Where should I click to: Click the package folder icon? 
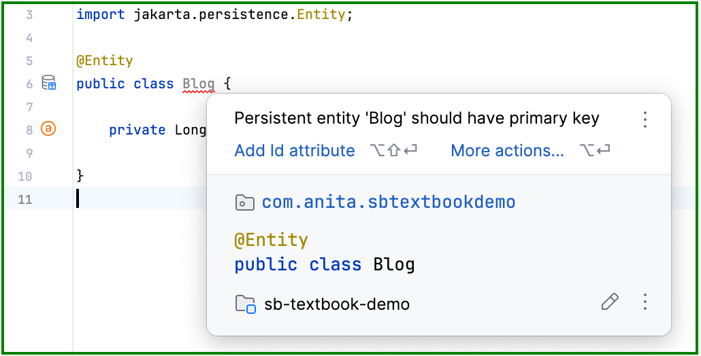point(244,202)
